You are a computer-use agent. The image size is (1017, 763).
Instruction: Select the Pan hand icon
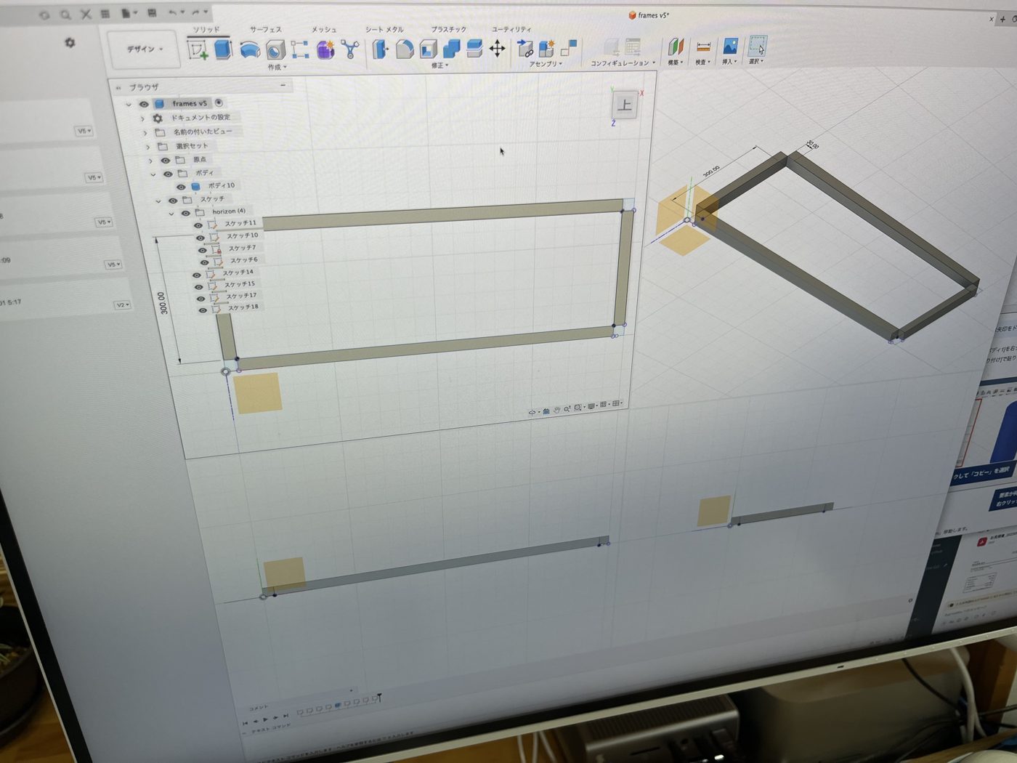tap(556, 410)
